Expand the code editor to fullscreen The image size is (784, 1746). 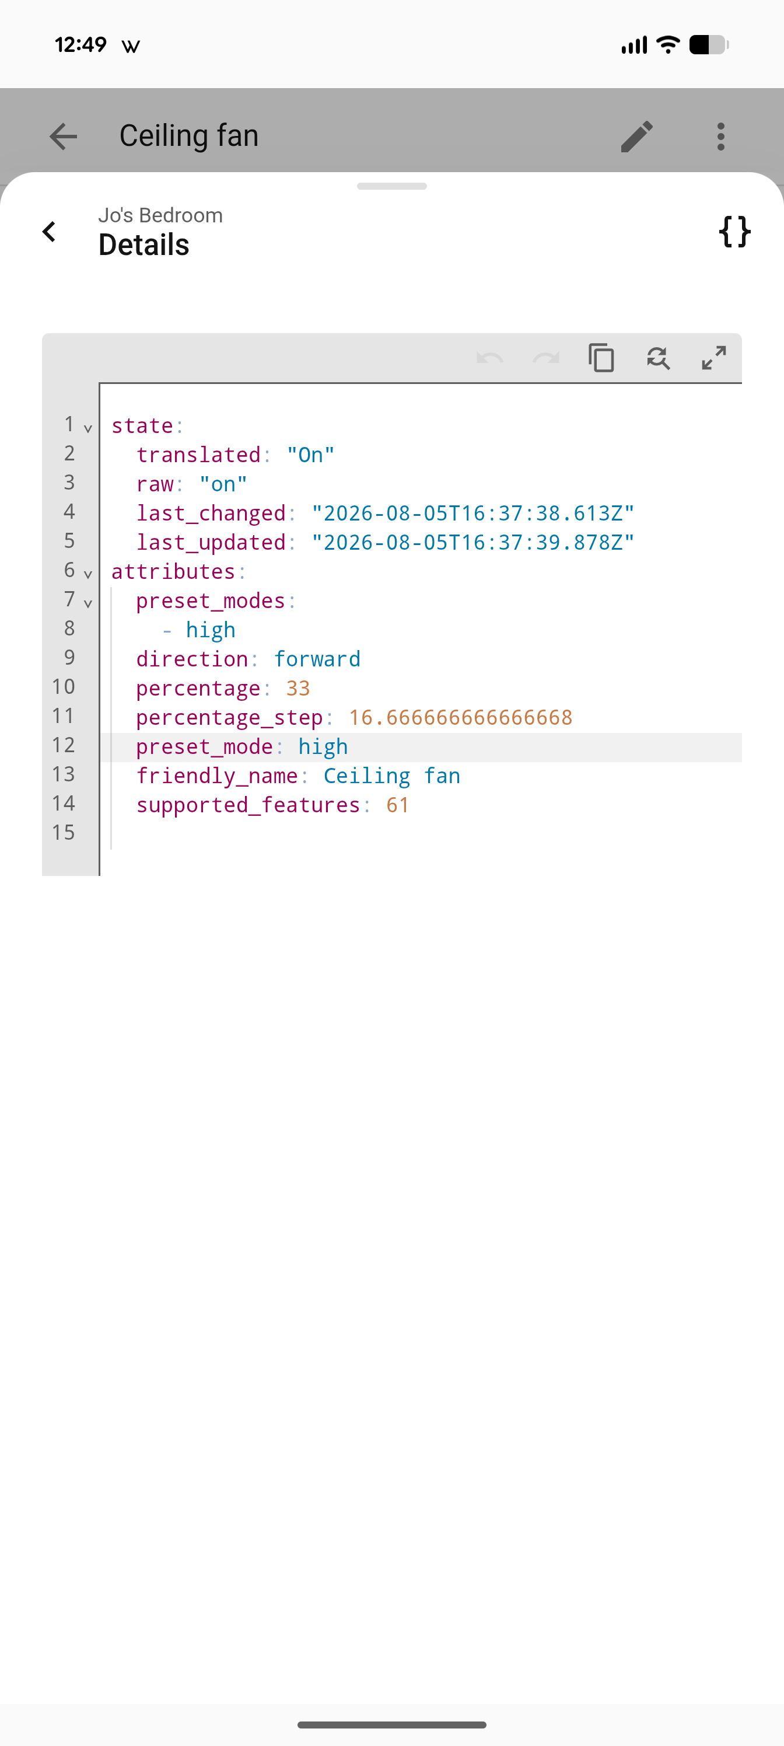point(713,357)
